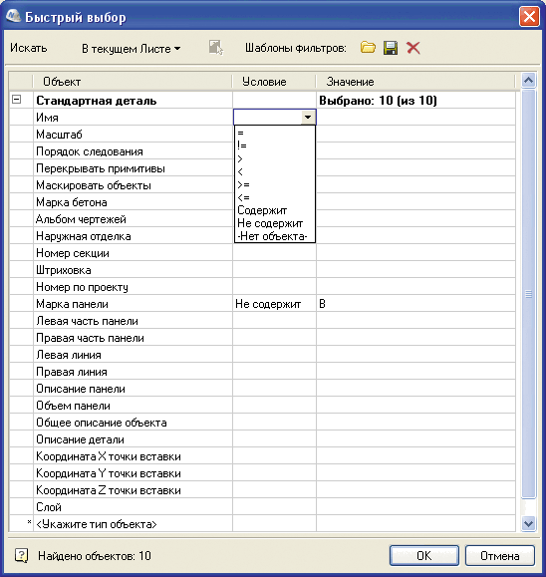Choose Не содержит in the dropdown list
Screen dimensions: 546x577
(x=270, y=223)
